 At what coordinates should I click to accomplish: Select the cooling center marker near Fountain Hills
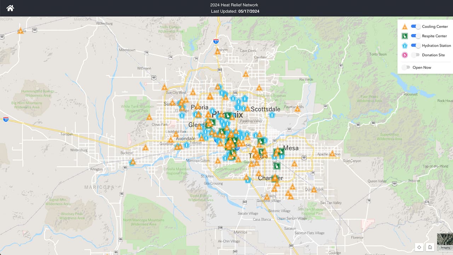pyautogui.click(x=297, y=109)
